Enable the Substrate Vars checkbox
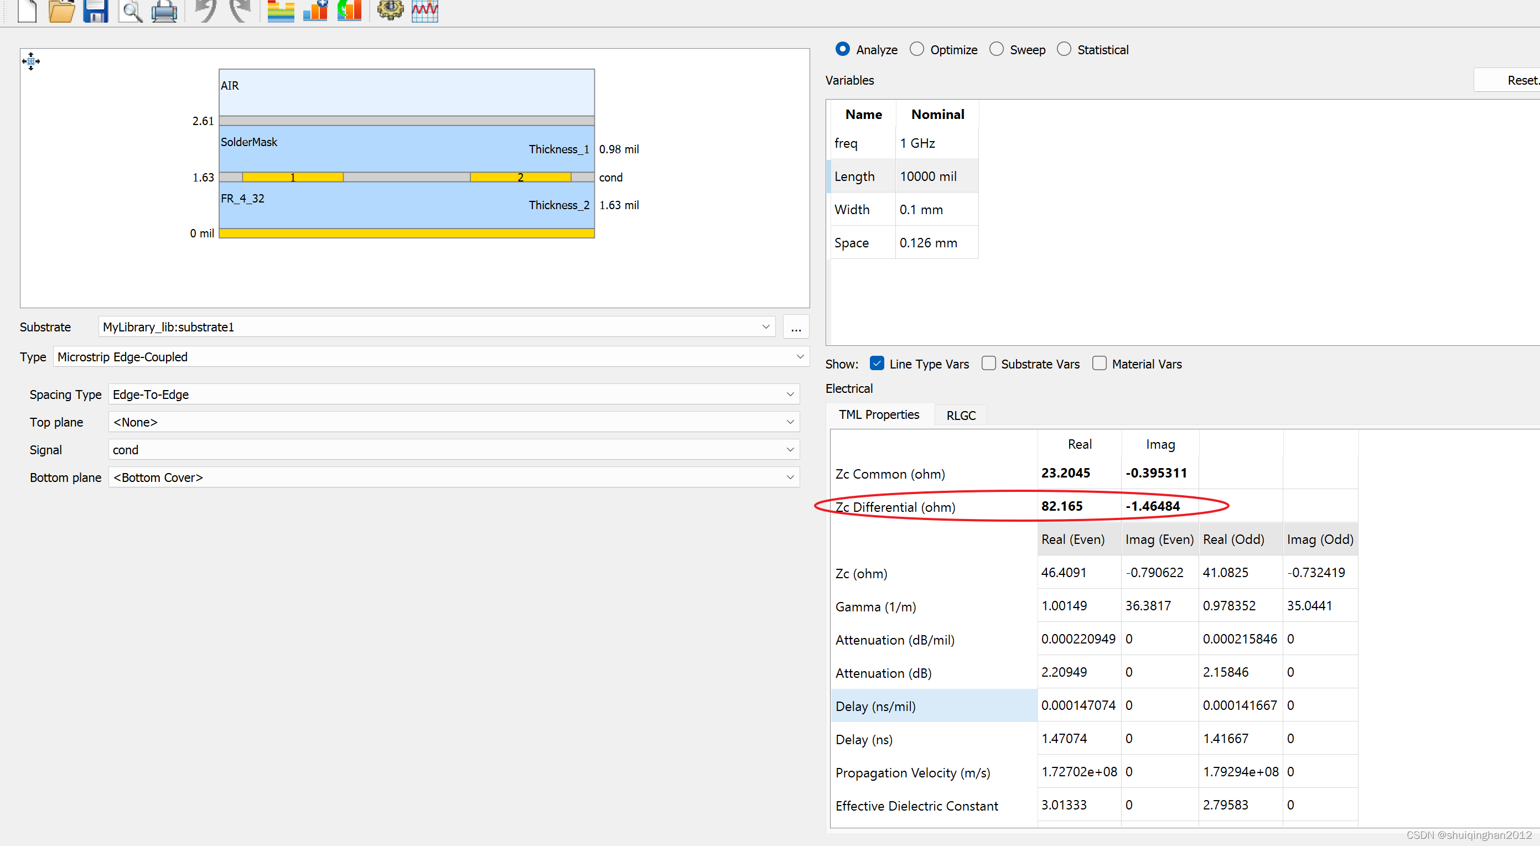This screenshot has width=1540, height=846. tap(989, 364)
